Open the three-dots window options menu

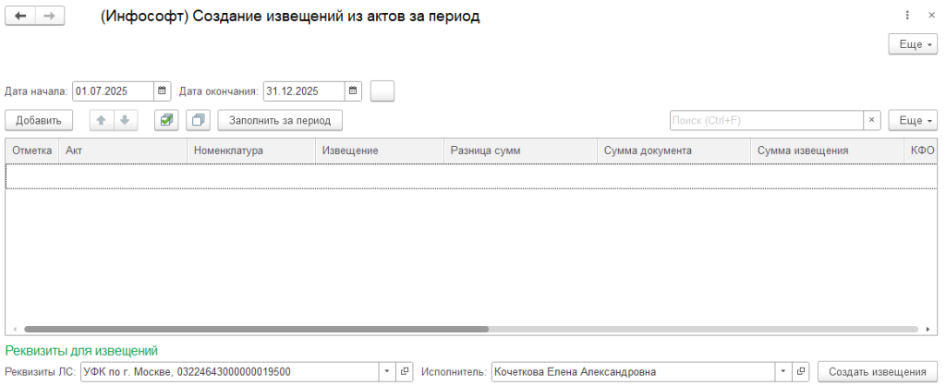[908, 16]
